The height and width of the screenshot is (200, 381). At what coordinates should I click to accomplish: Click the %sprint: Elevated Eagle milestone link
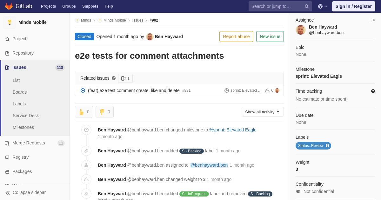(x=233, y=130)
